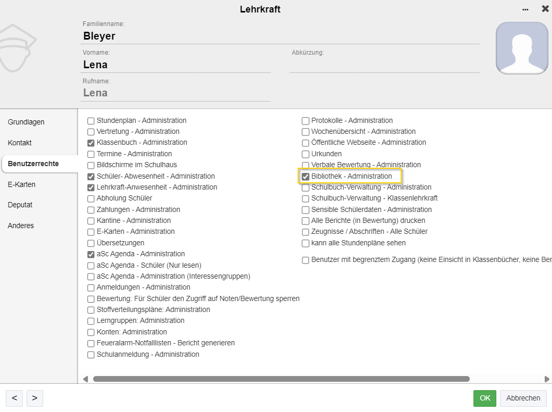Click left arrow of horizontal scrollbar

[85, 379]
